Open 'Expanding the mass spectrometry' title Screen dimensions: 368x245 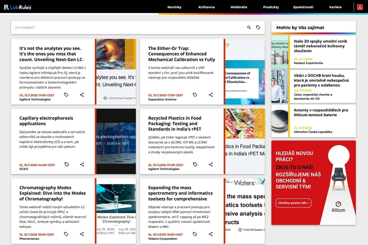click(x=180, y=193)
